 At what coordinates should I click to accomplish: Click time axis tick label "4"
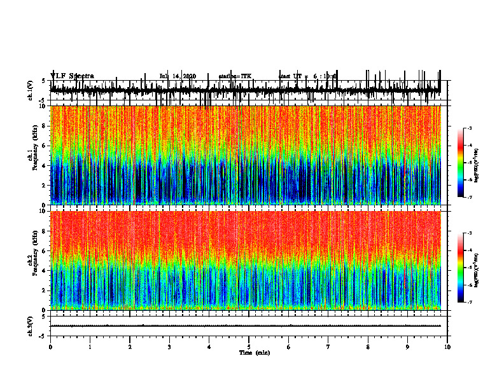click(209, 347)
